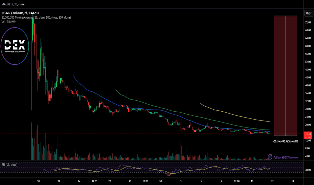The height and width of the screenshot is (185, 314).
Task: Select the red price range measurement box
Action: [285, 76]
